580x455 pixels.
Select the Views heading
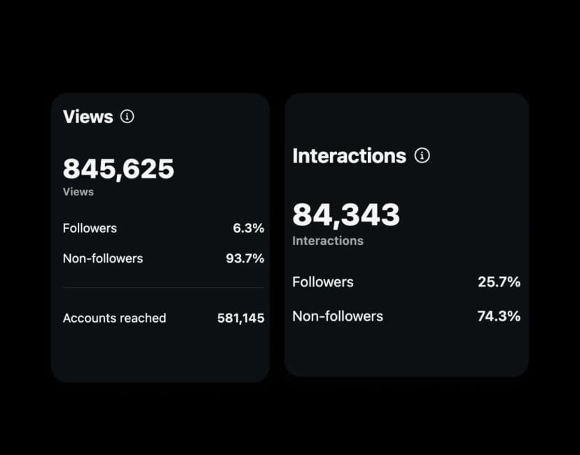click(88, 117)
